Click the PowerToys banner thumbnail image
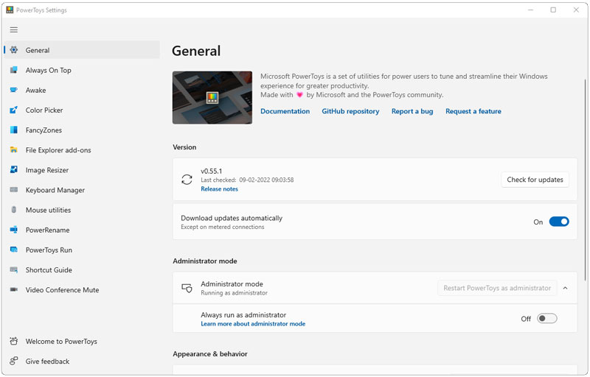This screenshot has width=590, height=377. (212, 98)
